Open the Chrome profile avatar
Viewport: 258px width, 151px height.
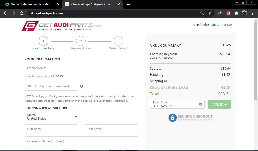pyautogui.click(x=244, y=13)
